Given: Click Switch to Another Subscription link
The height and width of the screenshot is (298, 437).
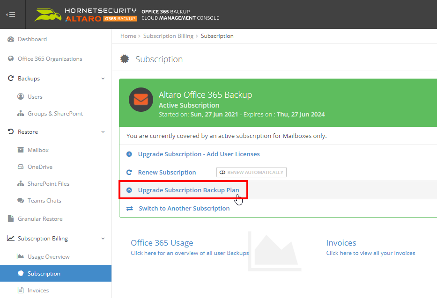Looking at the screenshot, I should tap(184, 208).
